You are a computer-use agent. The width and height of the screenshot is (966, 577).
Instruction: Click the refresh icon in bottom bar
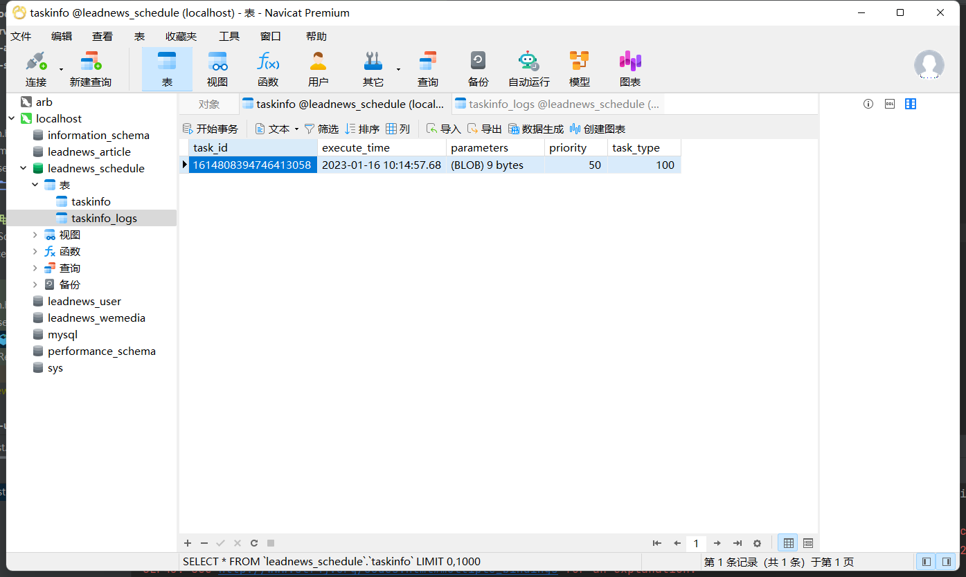254,543
